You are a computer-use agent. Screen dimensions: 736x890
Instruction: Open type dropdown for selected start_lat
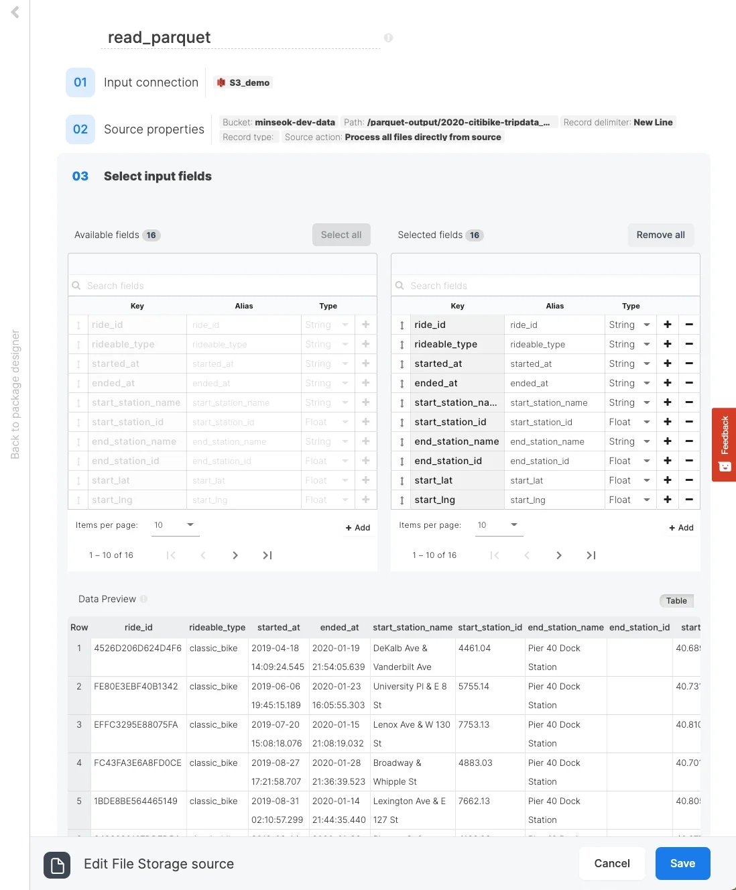click(630, 480)
